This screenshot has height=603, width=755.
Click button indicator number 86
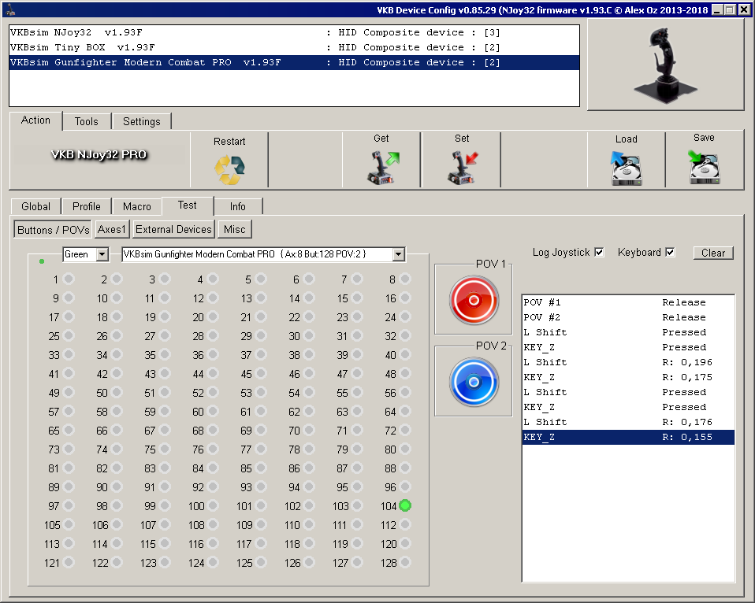pos(309,468)
